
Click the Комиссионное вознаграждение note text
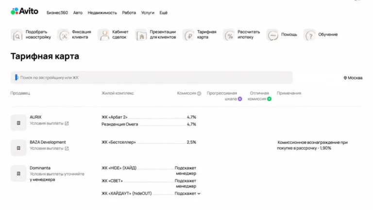point(312,145)
